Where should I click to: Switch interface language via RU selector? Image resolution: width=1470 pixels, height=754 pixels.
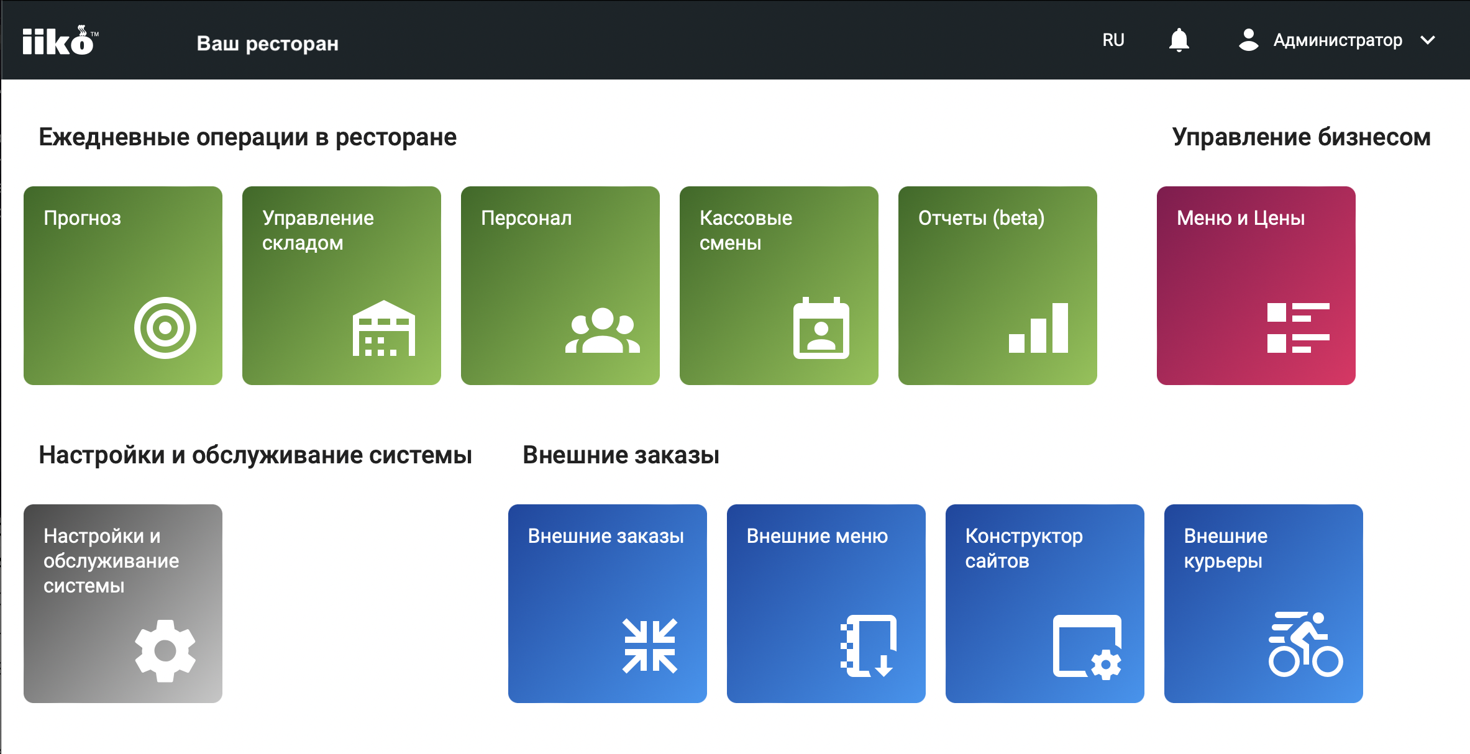pos(1113,39)
